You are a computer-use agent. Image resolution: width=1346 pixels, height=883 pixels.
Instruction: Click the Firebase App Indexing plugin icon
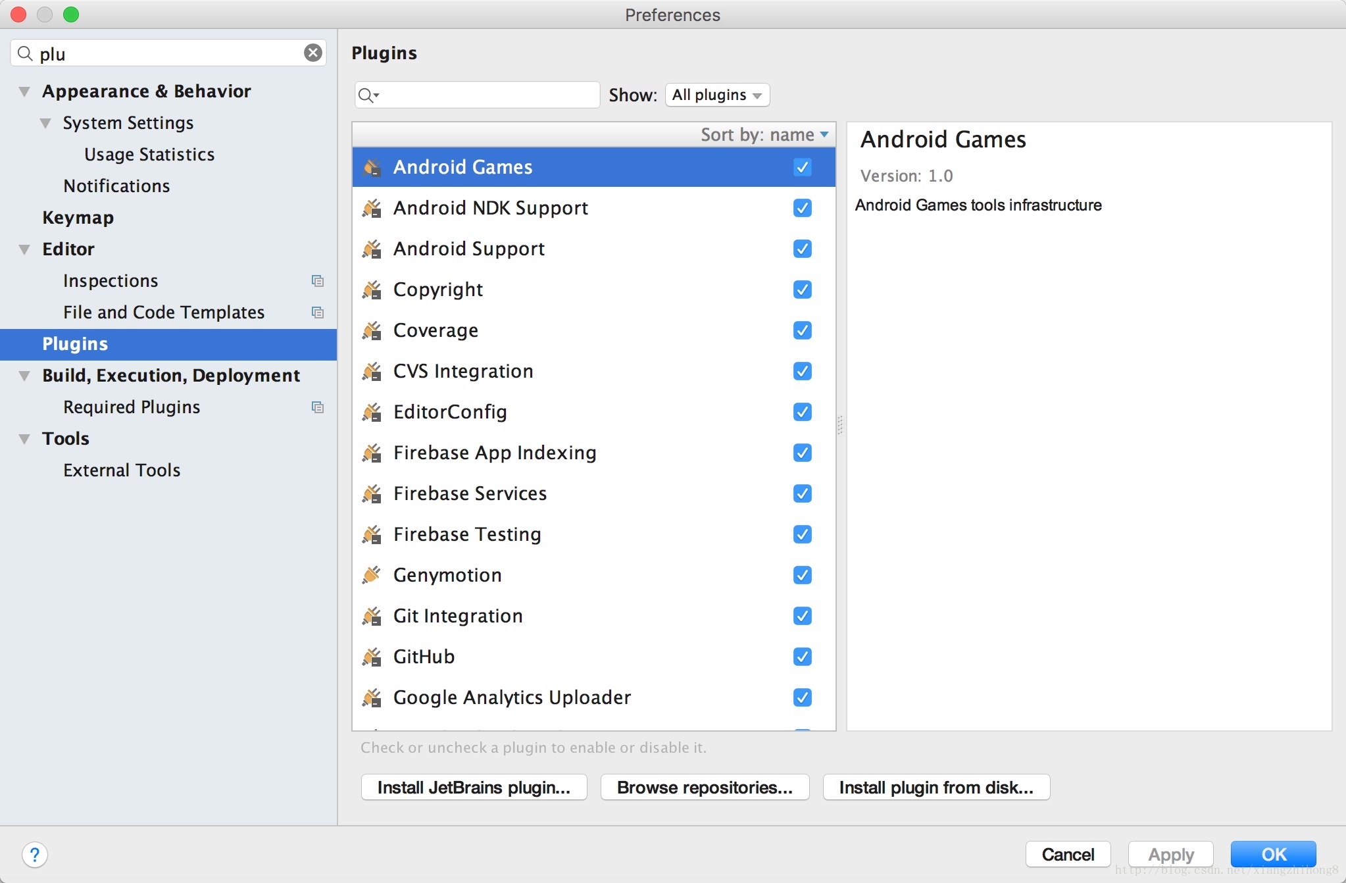(x=372, y=453)
